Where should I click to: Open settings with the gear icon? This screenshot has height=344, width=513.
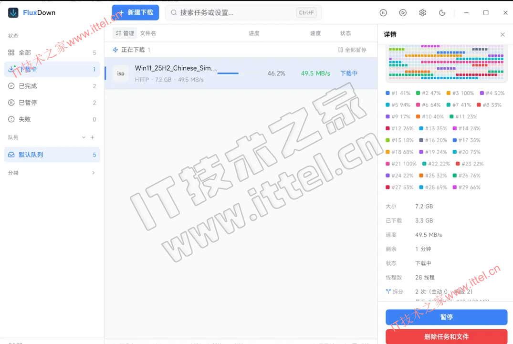click(x=422, y=13)
